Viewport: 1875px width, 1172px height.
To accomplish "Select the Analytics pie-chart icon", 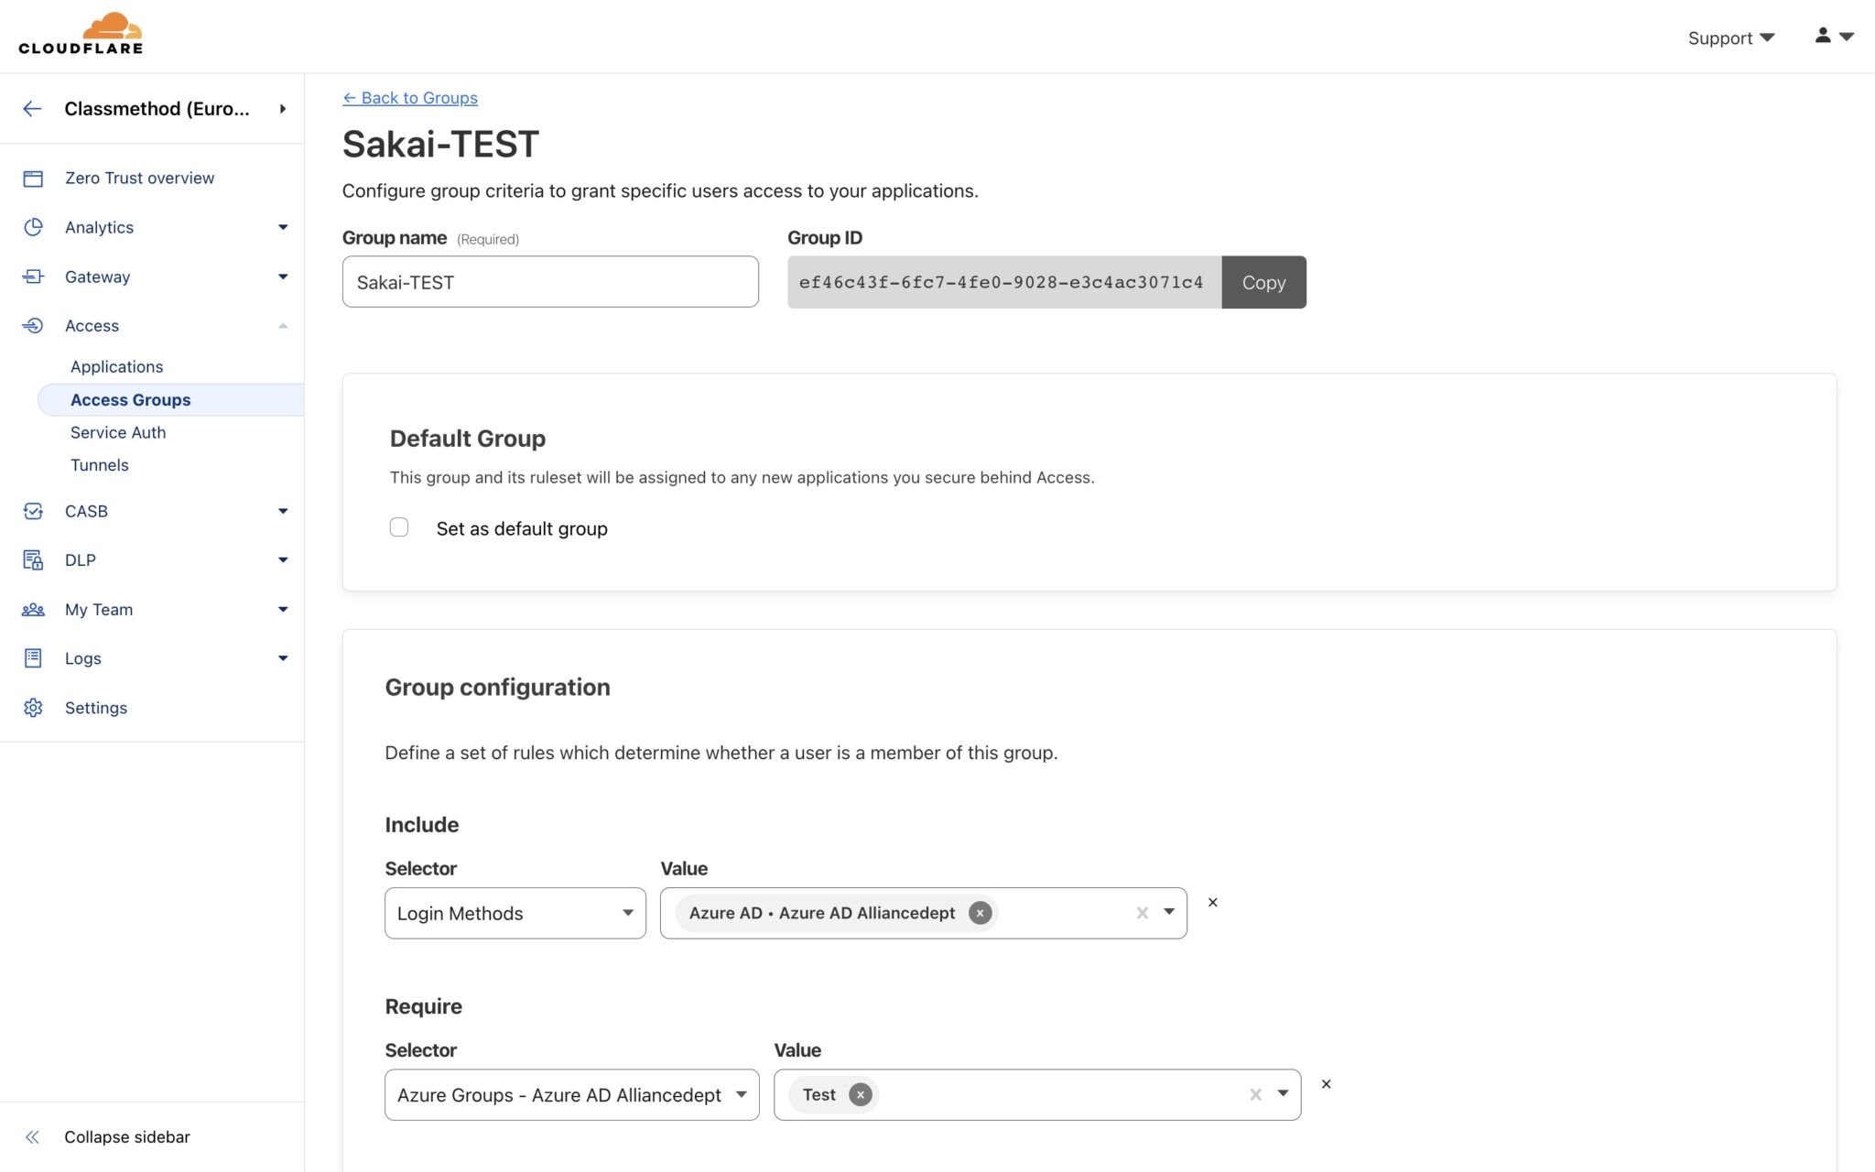I will 33,227.
